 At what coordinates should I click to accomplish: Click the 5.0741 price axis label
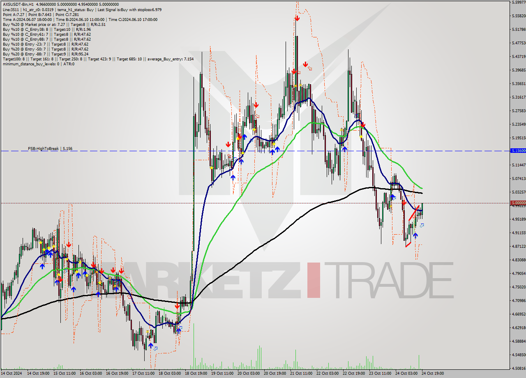(x=519, y=179)
